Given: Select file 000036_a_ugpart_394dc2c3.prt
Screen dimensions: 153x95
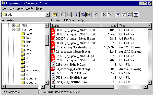Looking at the screenshot, I should coord(75,34).
